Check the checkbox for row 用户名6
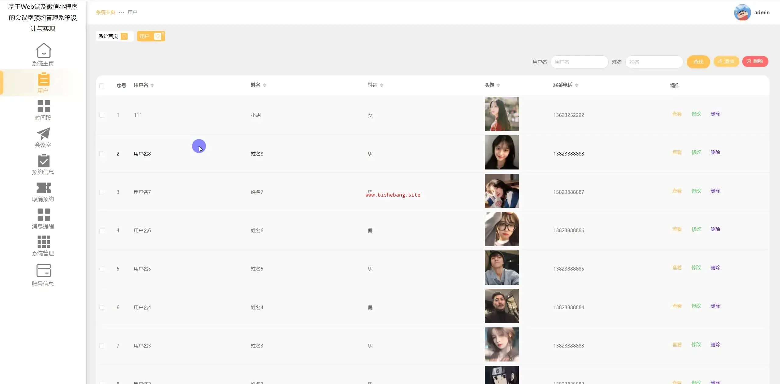The width and height of the screenshot is (780, 384). 102,231
